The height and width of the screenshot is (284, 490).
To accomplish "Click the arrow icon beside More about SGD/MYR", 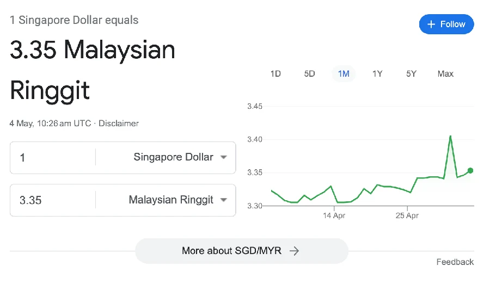I will 294,251.
